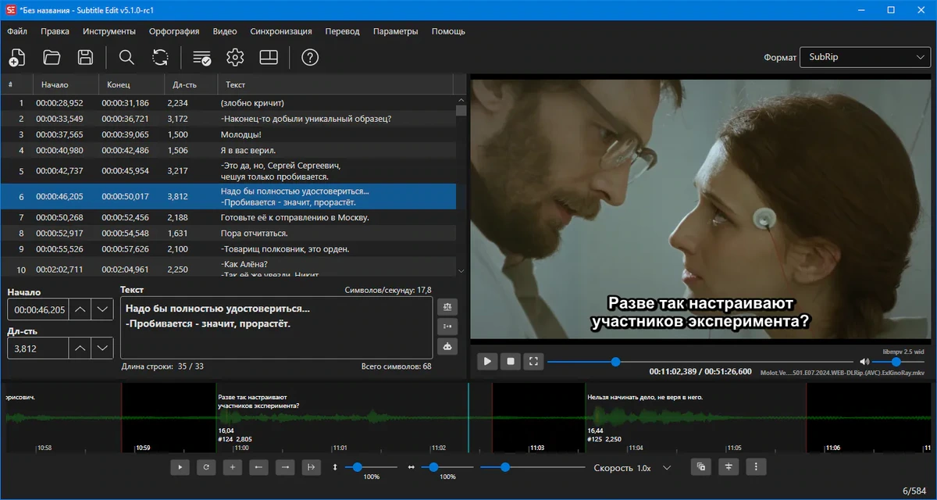The height and width of the screenshot is (500, 937).
Task: Increase Дл-сть duration with up arrow
Action: pyautogui.click(x=80, y=348)
